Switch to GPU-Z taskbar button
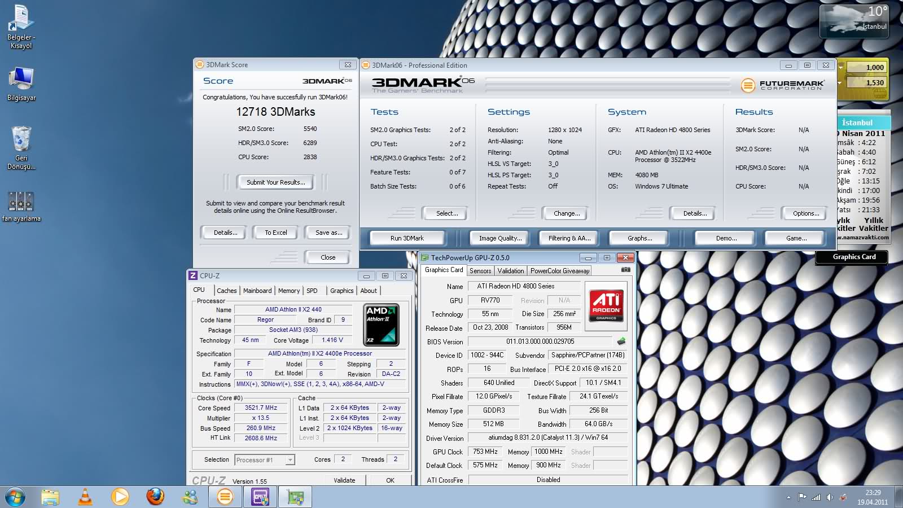 pyautogui.click(x=295, y=497)
